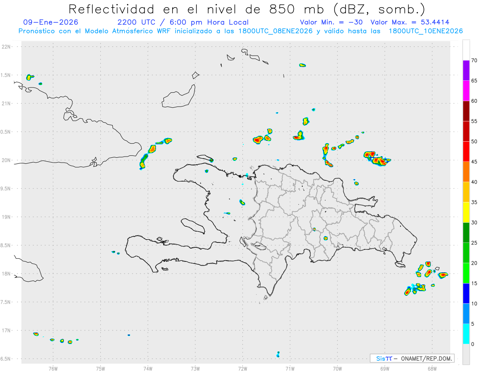Click the '20N' latitude label
Screen dimensions: 485x374
tap(6, 160)
